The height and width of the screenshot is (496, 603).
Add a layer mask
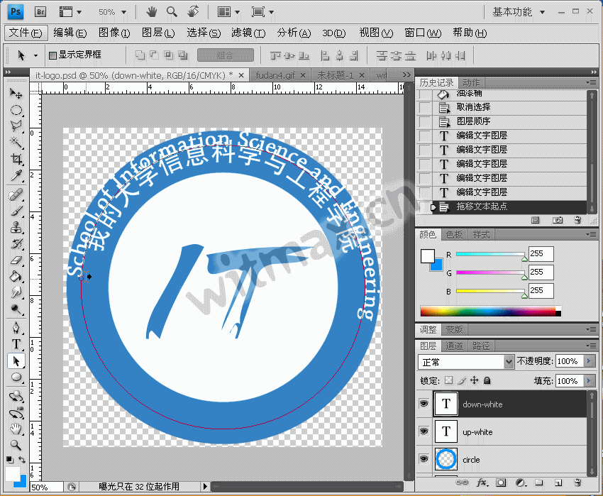coord(501,483)
